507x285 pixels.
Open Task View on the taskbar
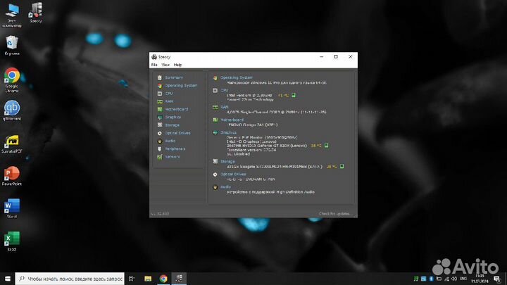click(x=132, y=279)
